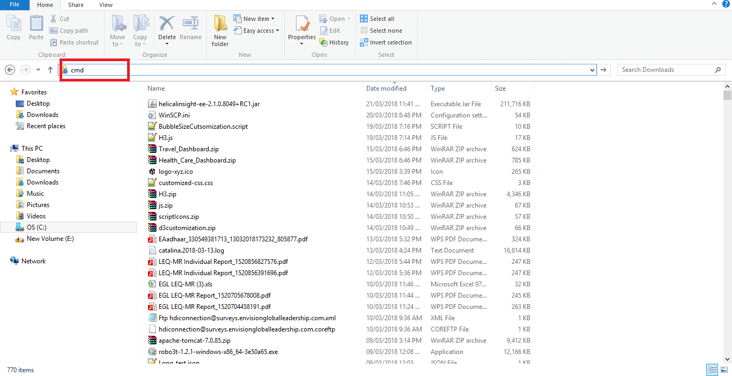Select Favorites in the navigation pane
Screen dimensions: 732x376
click(x=34, y=92)
